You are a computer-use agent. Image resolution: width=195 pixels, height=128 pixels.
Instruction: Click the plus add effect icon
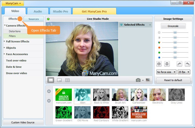49,91
